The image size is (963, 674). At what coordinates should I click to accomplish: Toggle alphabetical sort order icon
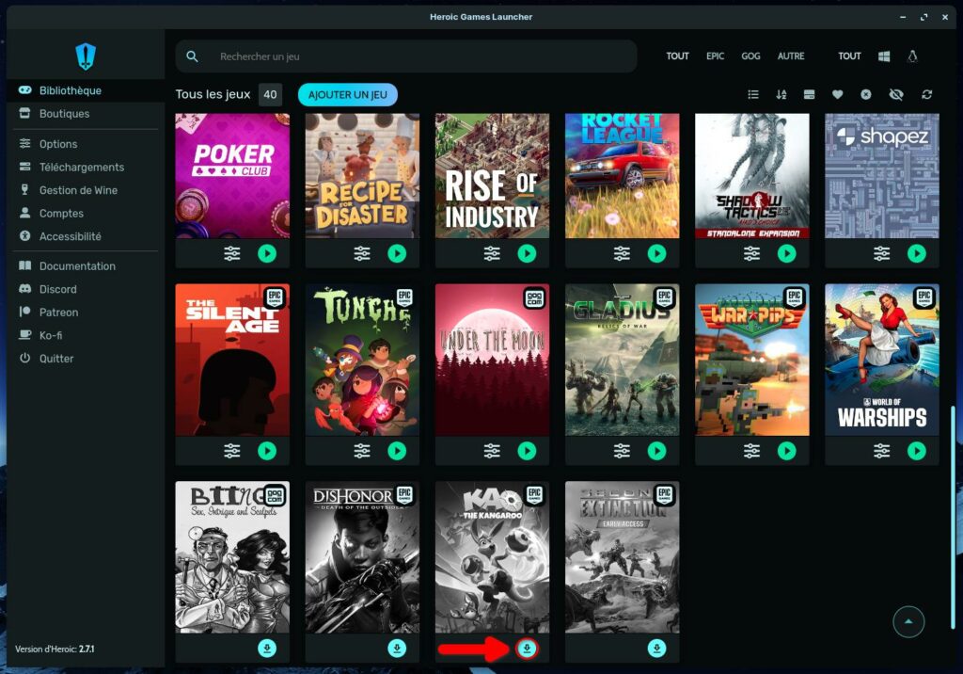point(781,95)
